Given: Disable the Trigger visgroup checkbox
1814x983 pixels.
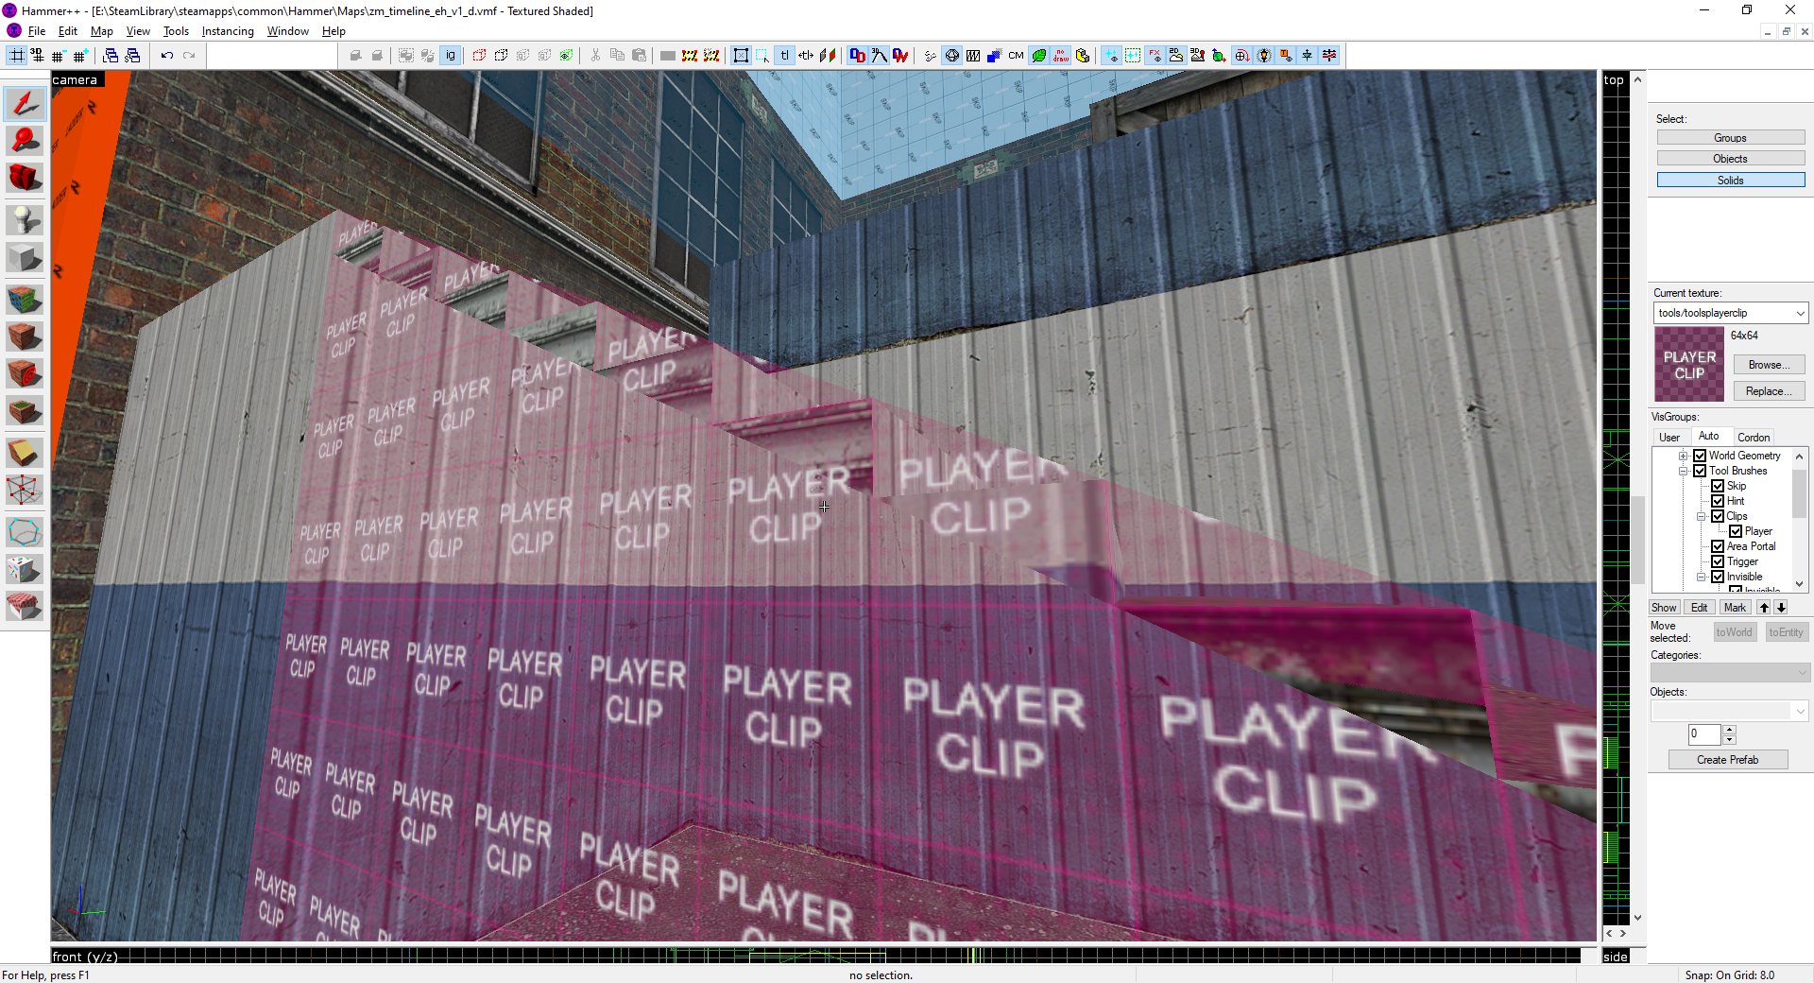Looking at the screenshot, I should (x=1718, y=561).
